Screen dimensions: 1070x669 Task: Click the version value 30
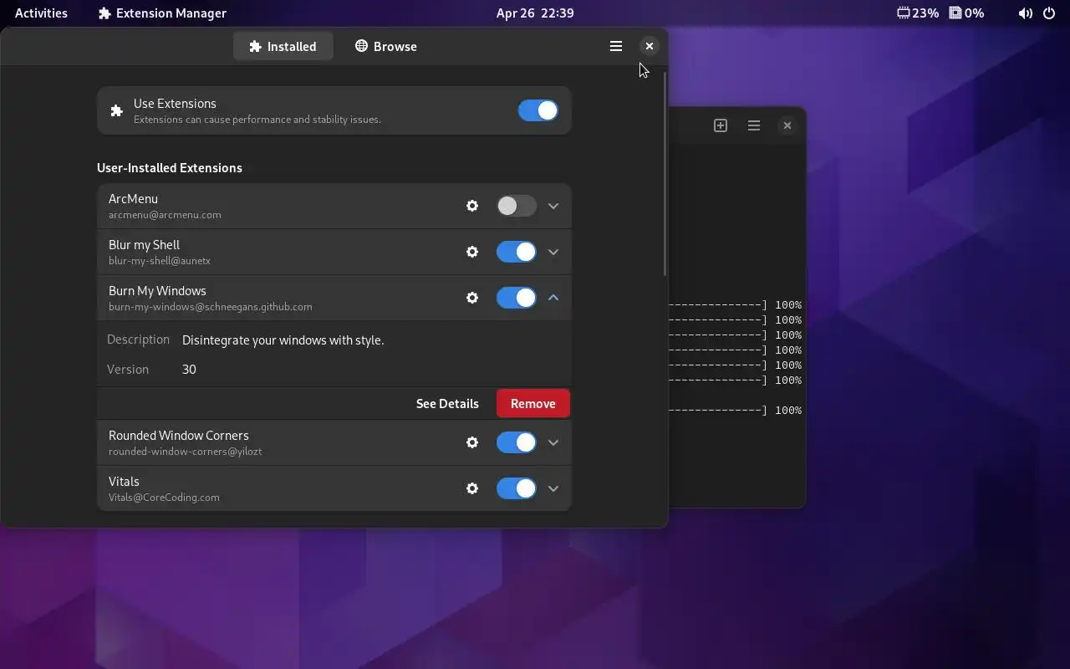point(189,369)
